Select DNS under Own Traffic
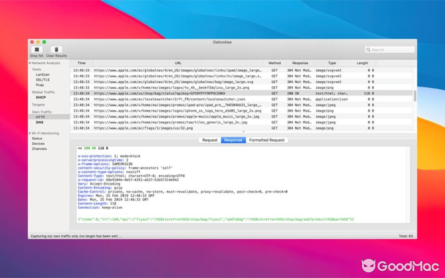This screenshot has width=445, height=278. click(x=39, y=122)
